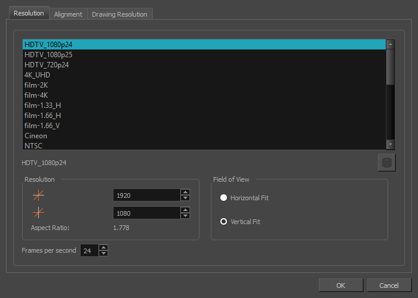Select HDTV_1080p24 preset in list
Image resolution: width=418 pixels, height=298 pixels.
204,45
